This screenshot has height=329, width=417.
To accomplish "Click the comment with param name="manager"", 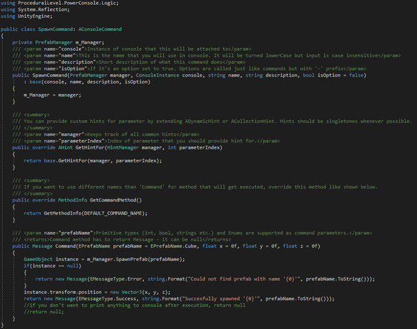I will tap(106, 134).
